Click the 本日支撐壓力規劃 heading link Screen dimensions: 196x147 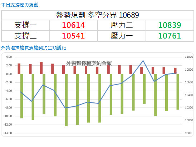pyautogui.click(x=20, y=5)
